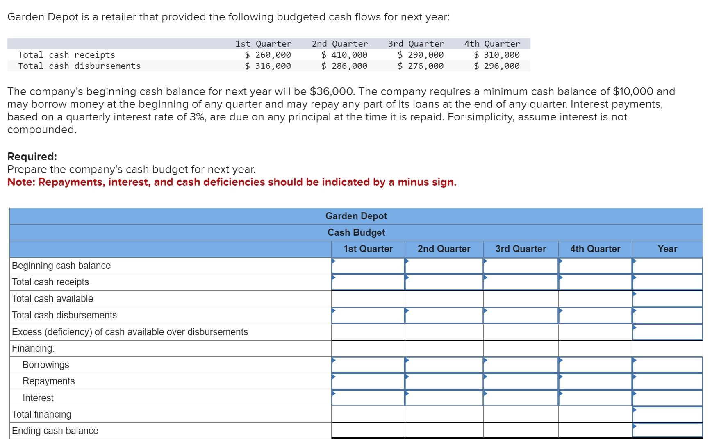Select the '$ 310,000' receipts value
The image size is (728, 445).
497,55
